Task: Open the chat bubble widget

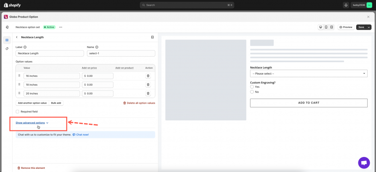Action: [x=364, y=162]
